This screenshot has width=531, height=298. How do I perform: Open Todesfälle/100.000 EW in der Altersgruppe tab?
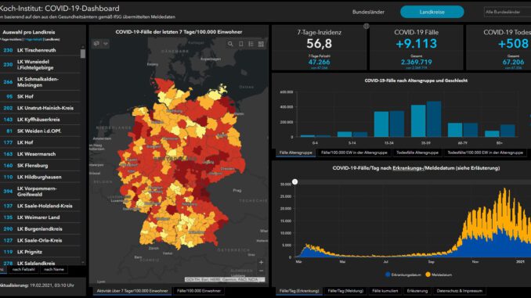pyautogui.click(x=485, y=153)
